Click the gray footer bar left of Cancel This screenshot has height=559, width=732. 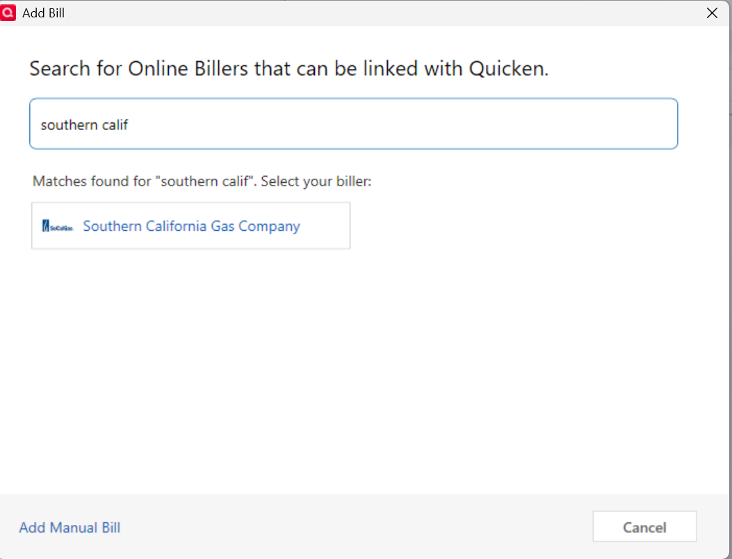[x=348, y=527]
